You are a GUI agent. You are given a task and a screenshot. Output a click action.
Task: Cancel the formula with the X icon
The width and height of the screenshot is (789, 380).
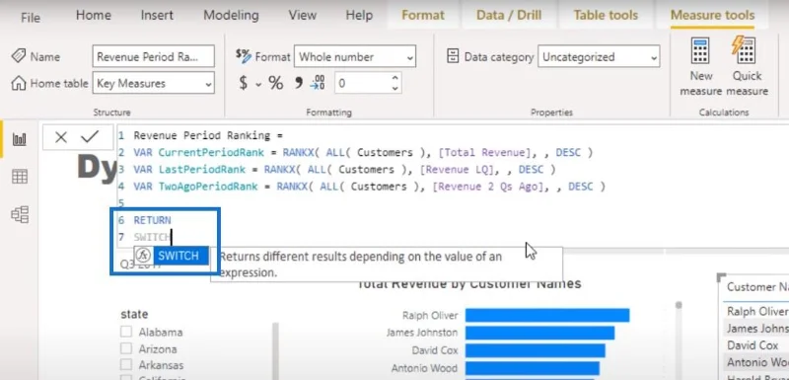(x=61, y=137)
